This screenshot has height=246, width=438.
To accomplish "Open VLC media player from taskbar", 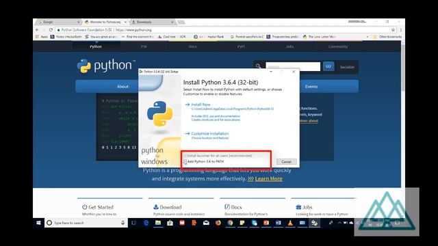I will [290, 223].
